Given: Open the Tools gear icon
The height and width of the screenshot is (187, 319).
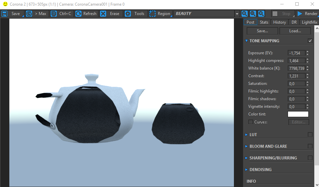Looking at the screenshot, I should pos(128,14).
